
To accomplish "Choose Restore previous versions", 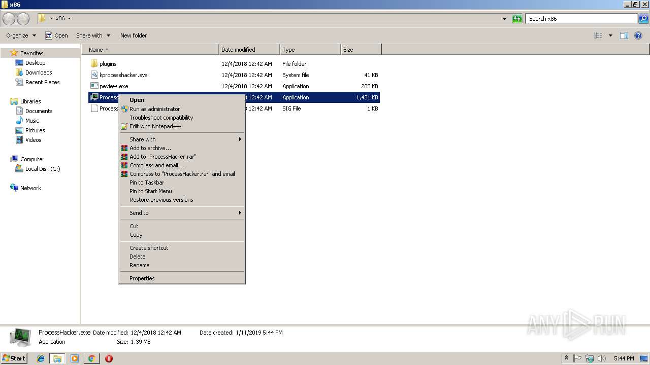I will coord(182,200).
